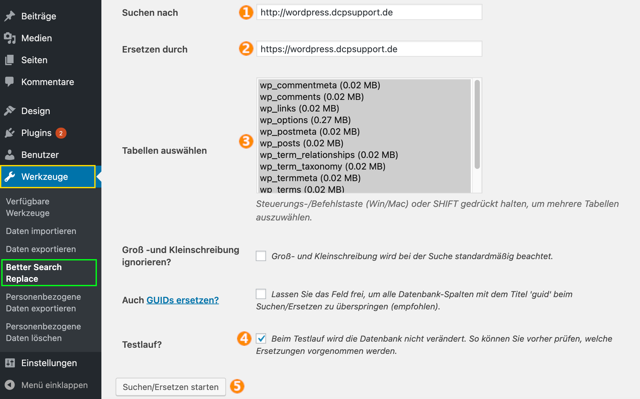The image size is (640, 399).
Task: Open Better Search Replace submenu item
Action: click(49, 273)
